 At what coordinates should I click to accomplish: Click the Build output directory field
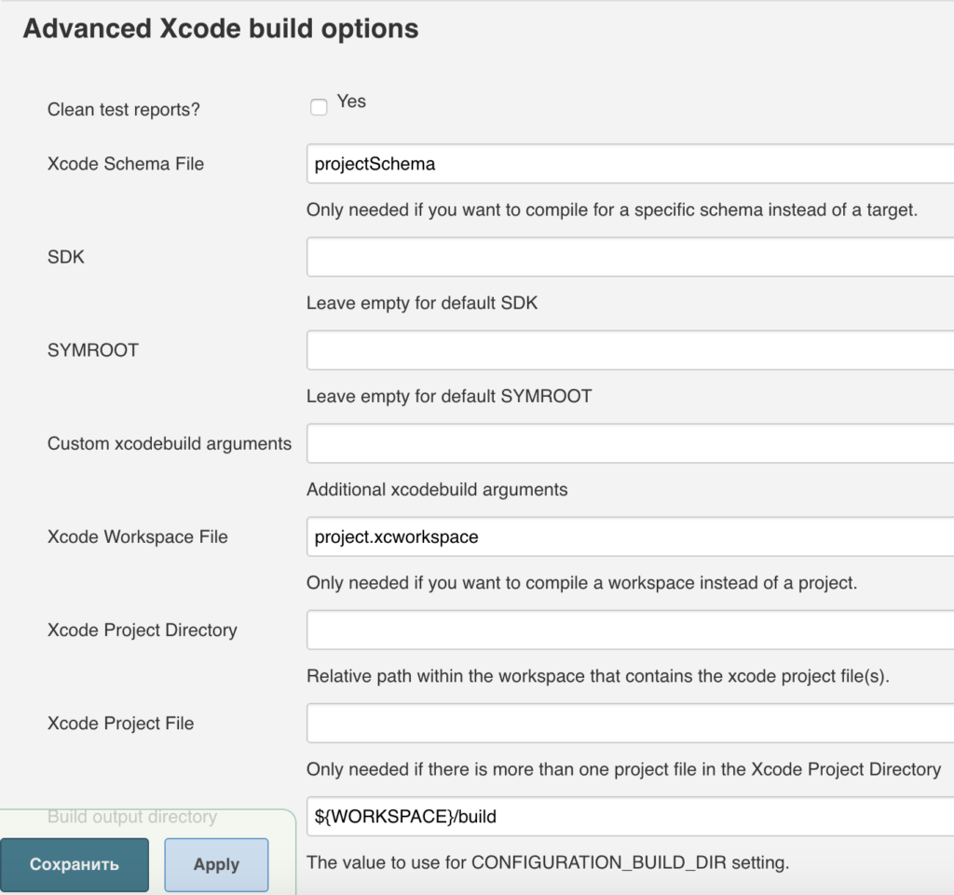coord(631,816)
